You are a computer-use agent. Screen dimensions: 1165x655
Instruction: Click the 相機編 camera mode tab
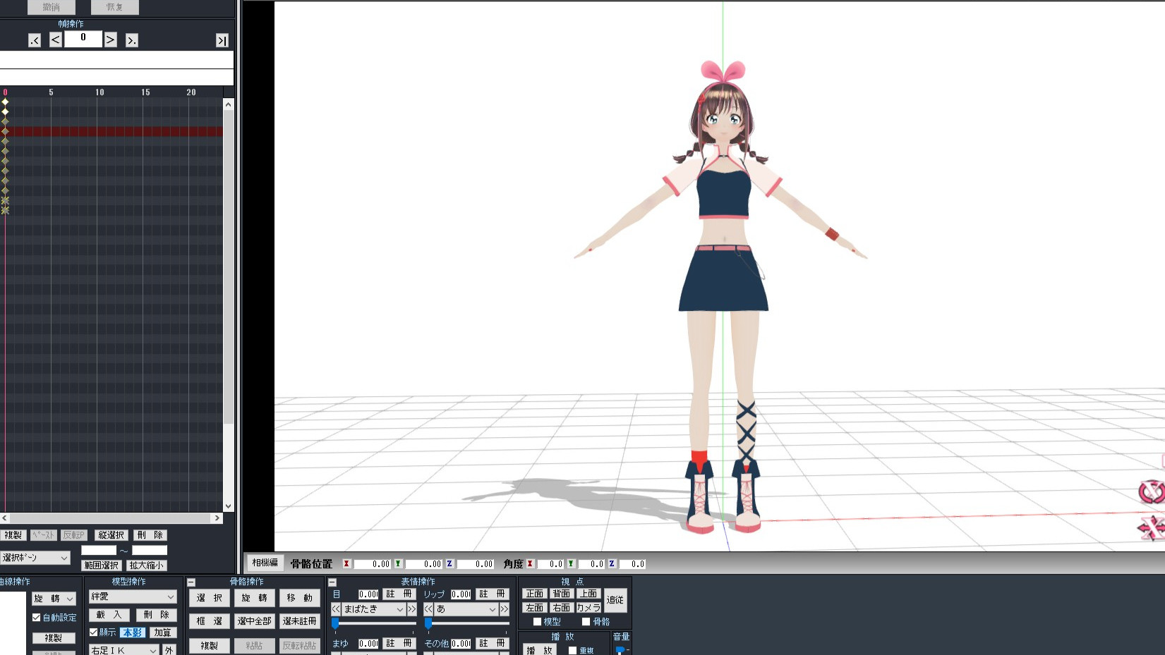(265, 563)
